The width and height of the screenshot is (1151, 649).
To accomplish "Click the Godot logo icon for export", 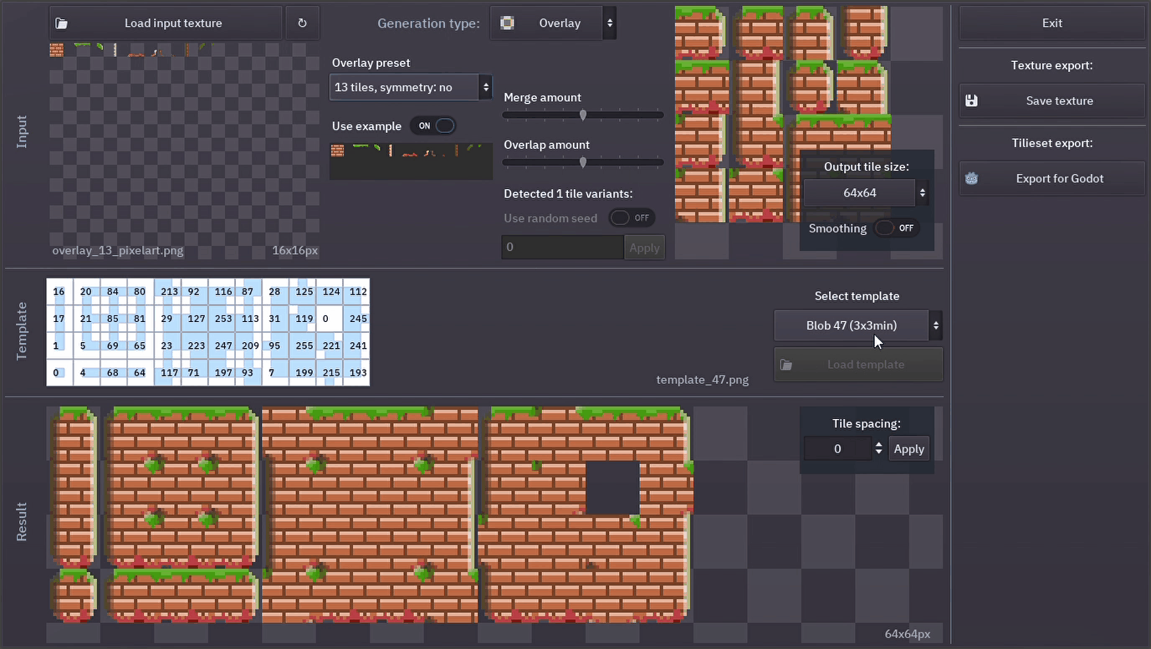I will pyautogui.click(x=971, y=179).
